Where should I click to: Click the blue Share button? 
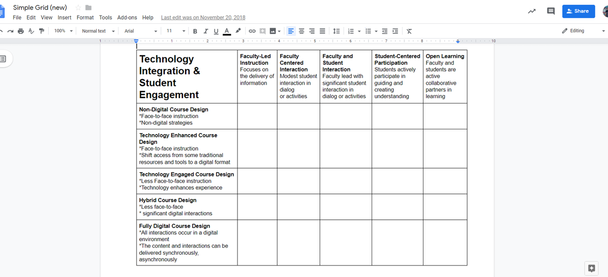coord(578,11)
